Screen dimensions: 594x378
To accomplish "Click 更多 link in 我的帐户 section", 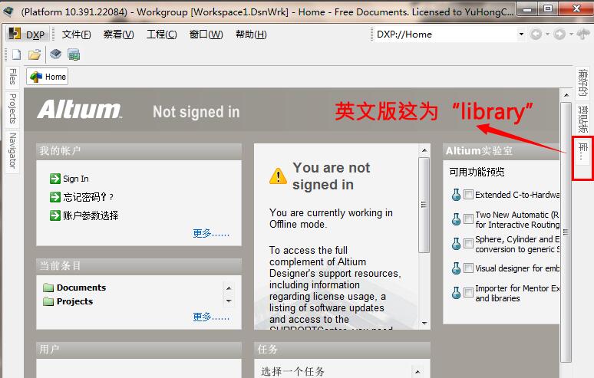I will pyautogui.click(x=211, y=233).
